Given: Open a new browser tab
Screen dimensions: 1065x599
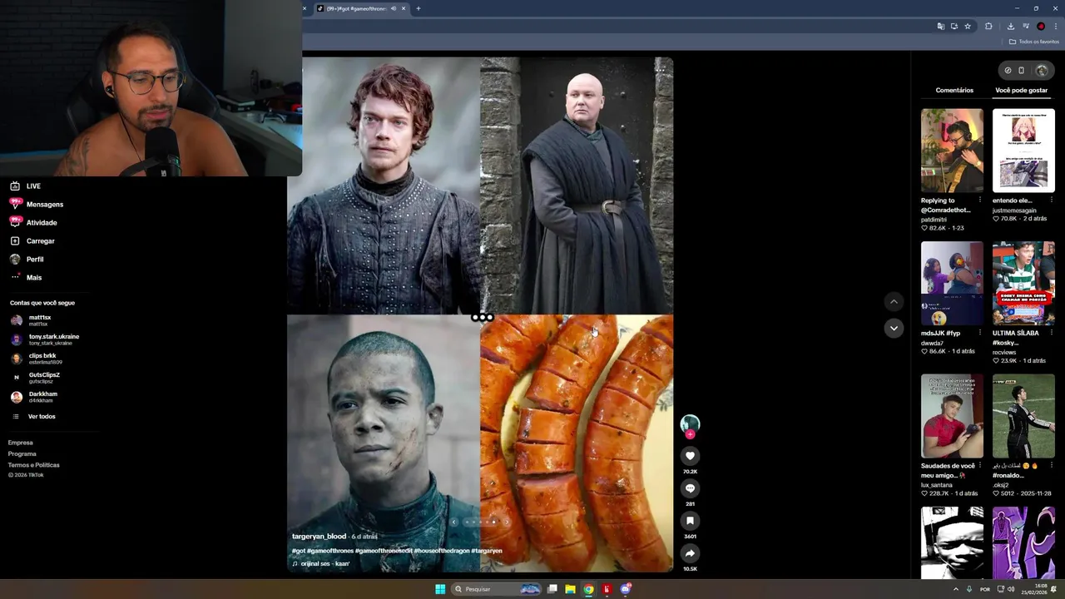Looking at the screenshot, I should coord(419,8).
